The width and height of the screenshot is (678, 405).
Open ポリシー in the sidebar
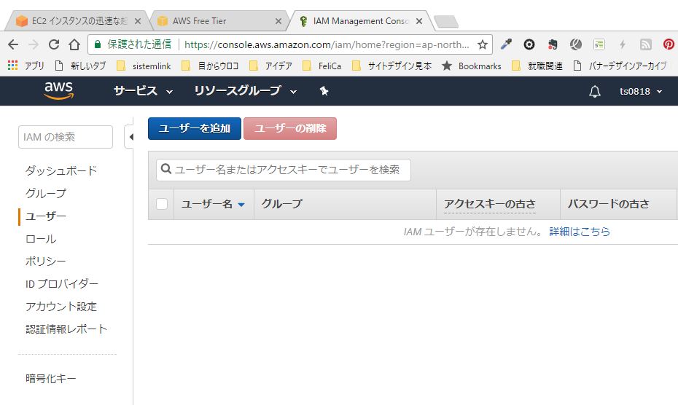[x=45, y=261]
